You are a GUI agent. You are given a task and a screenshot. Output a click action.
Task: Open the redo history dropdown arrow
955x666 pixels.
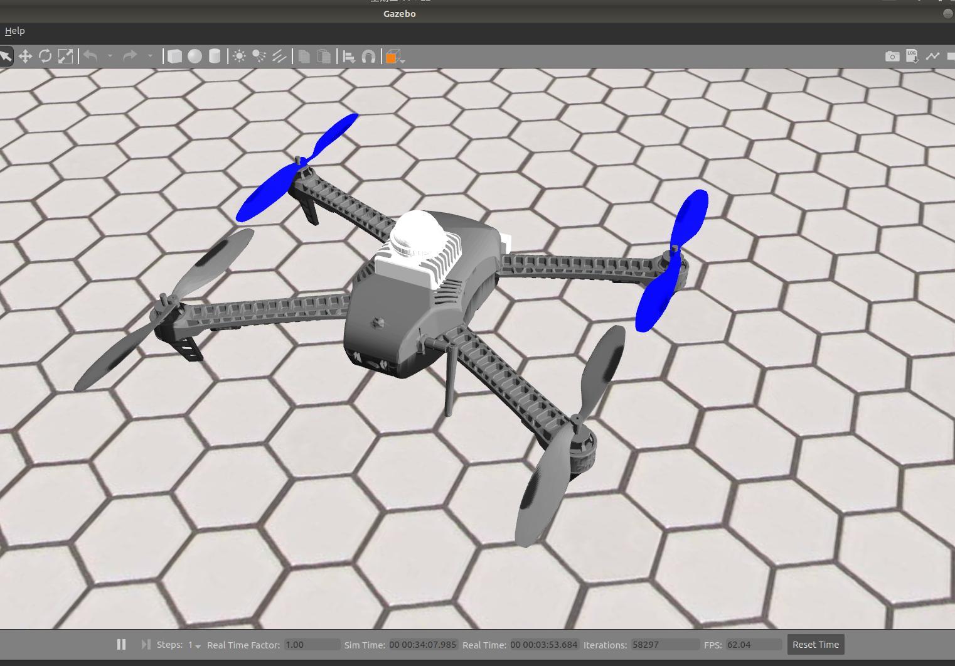[x=150, y=56]
